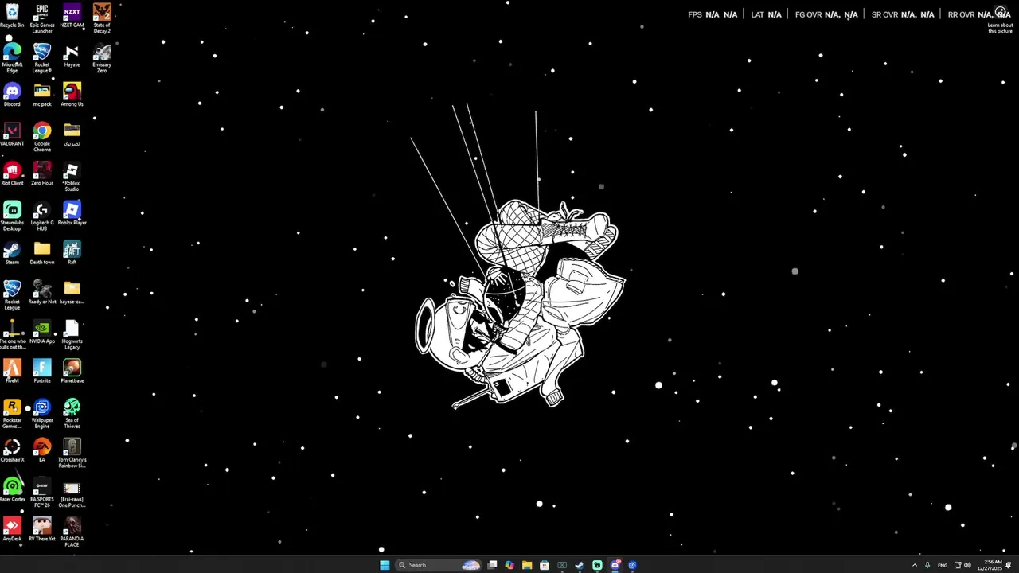The height and width of the screenshot is (573, 1019).
Task: Launch RV There Yet shortcut
Action: [42, 529]
